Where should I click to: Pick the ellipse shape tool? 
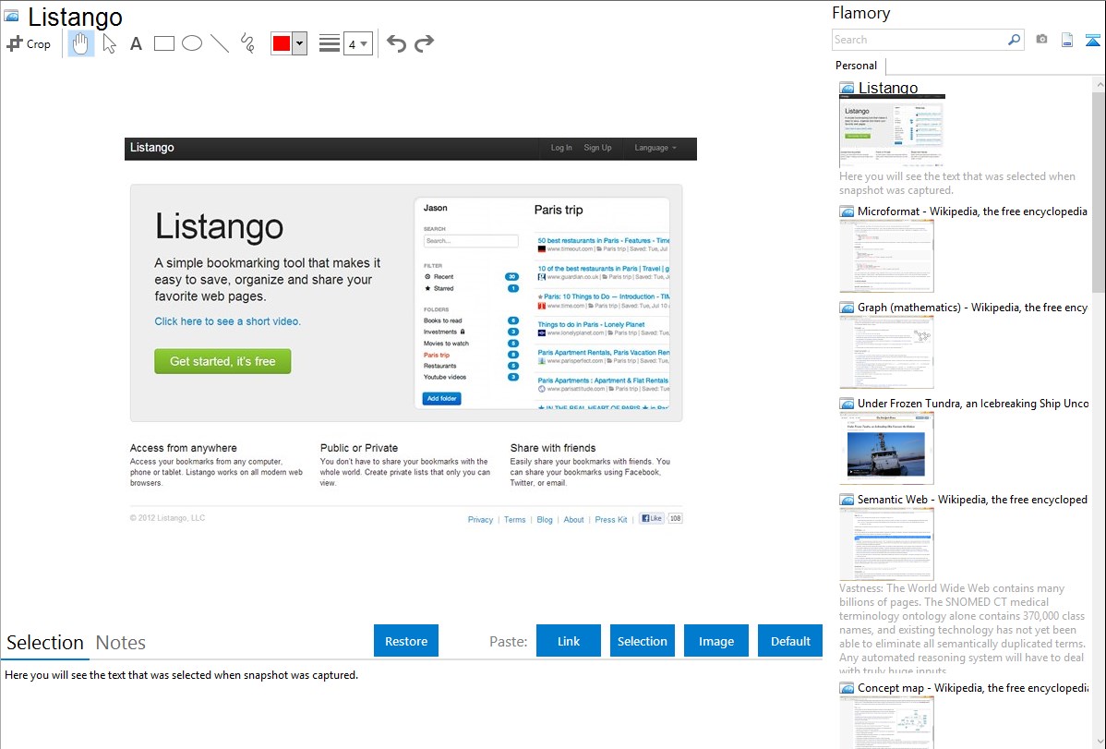[192, 43]
